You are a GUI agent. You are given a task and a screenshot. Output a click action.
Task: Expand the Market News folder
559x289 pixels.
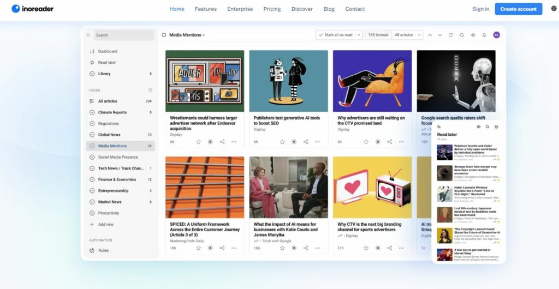[92, 202]
